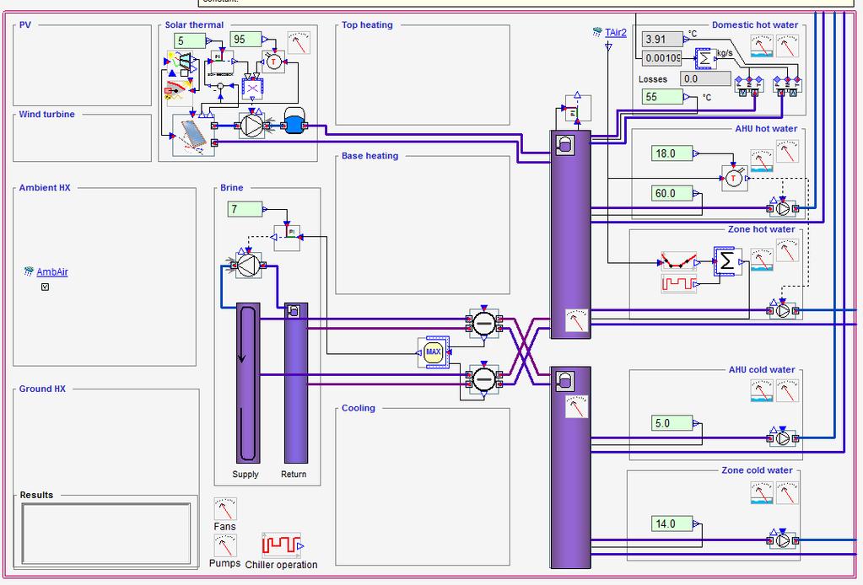Click the Ambient HX label
The width and height of the screenshot is (863, 585).
point(45,187)
